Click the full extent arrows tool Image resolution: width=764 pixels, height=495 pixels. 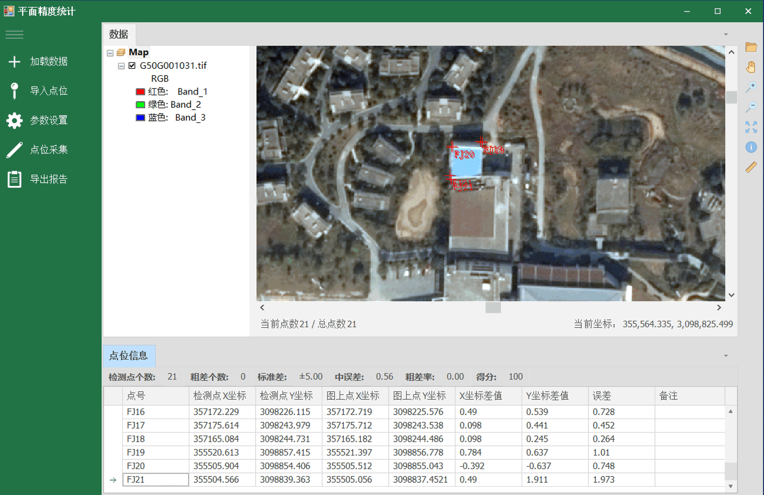point(751,127)
